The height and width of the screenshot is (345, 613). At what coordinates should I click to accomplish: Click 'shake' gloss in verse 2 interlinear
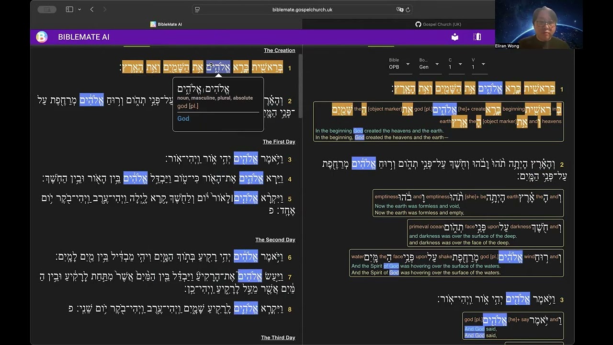click(x=445, y=257)
